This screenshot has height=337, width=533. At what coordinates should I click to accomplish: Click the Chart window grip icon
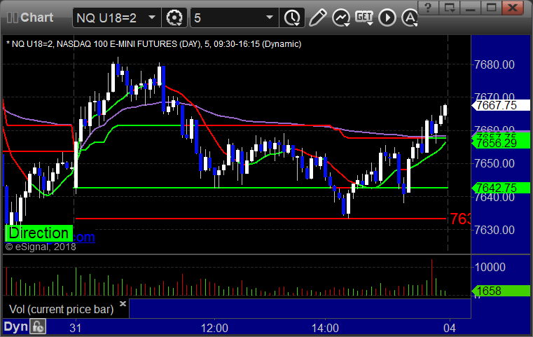point(13,18)
